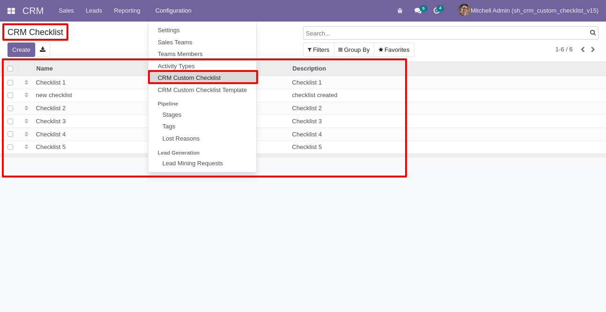Screen dimensions: 606x312
Task: Open the apps grid home menu
Action: (11, 11)
